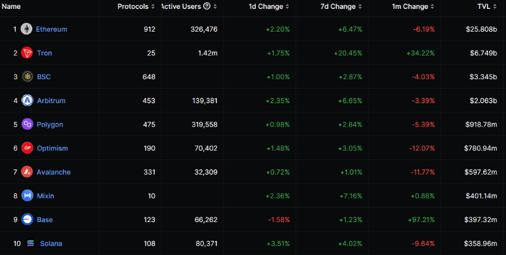Click Tron active users 1.42m
The height and width of the screenshot is (255, 506).
pyautogui.click(x=208, y=53)
